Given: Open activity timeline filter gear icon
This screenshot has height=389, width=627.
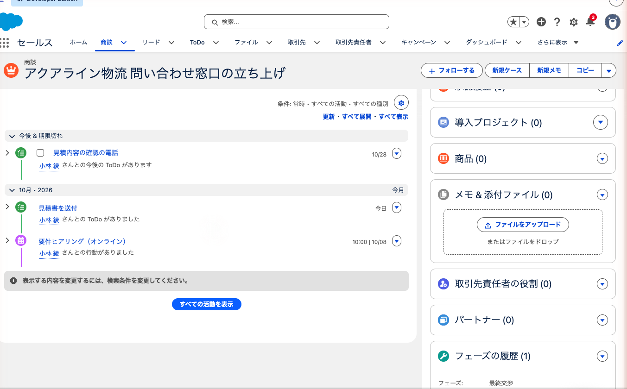Looking at the screenshot, I should (x=401, y=103).
